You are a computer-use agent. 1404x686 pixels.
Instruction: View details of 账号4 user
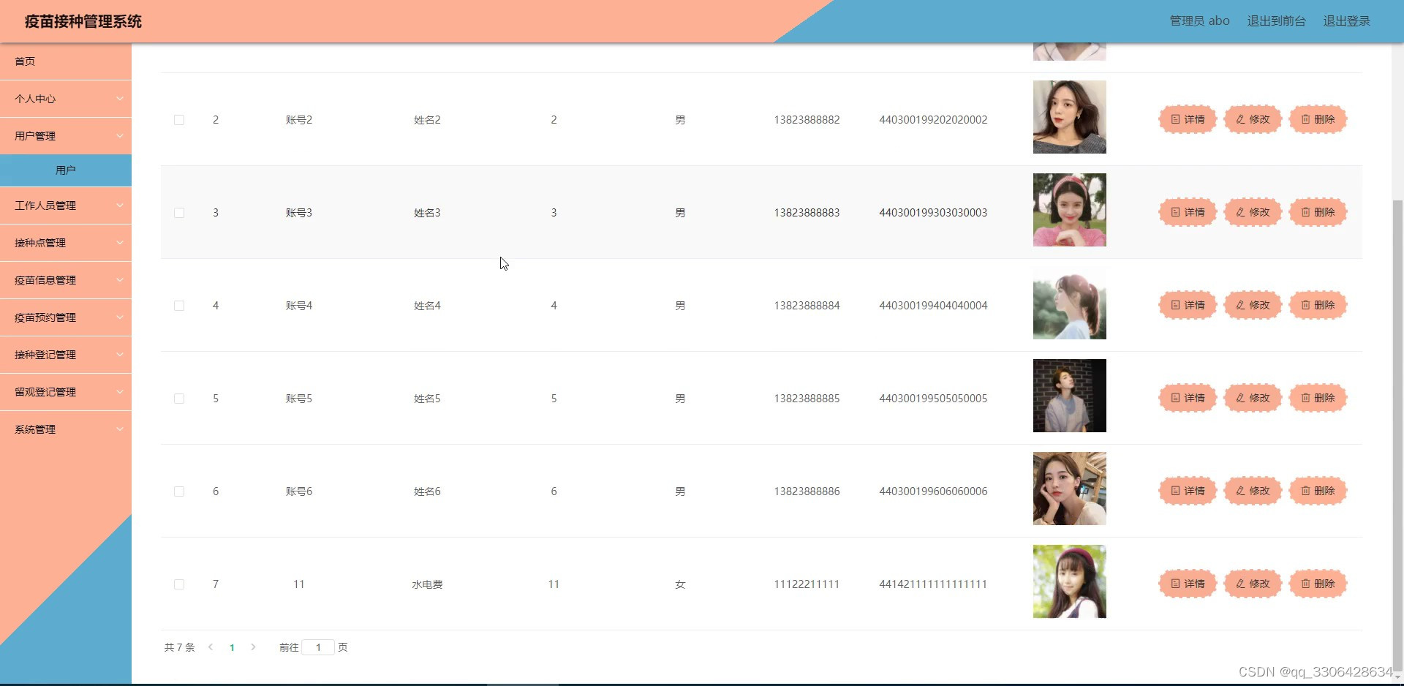[1188, 305]
